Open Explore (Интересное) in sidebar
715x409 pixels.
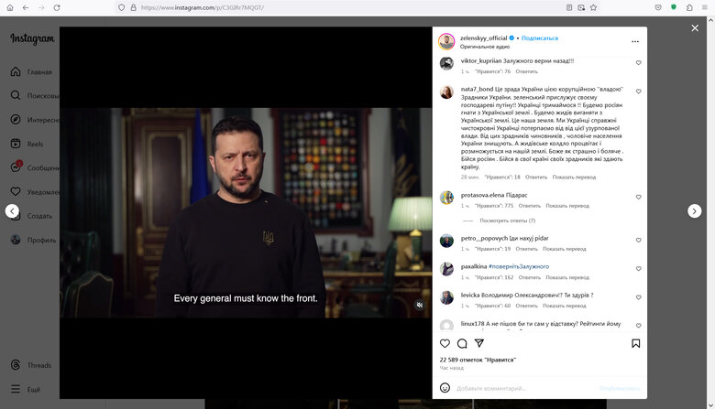[34, 120]
